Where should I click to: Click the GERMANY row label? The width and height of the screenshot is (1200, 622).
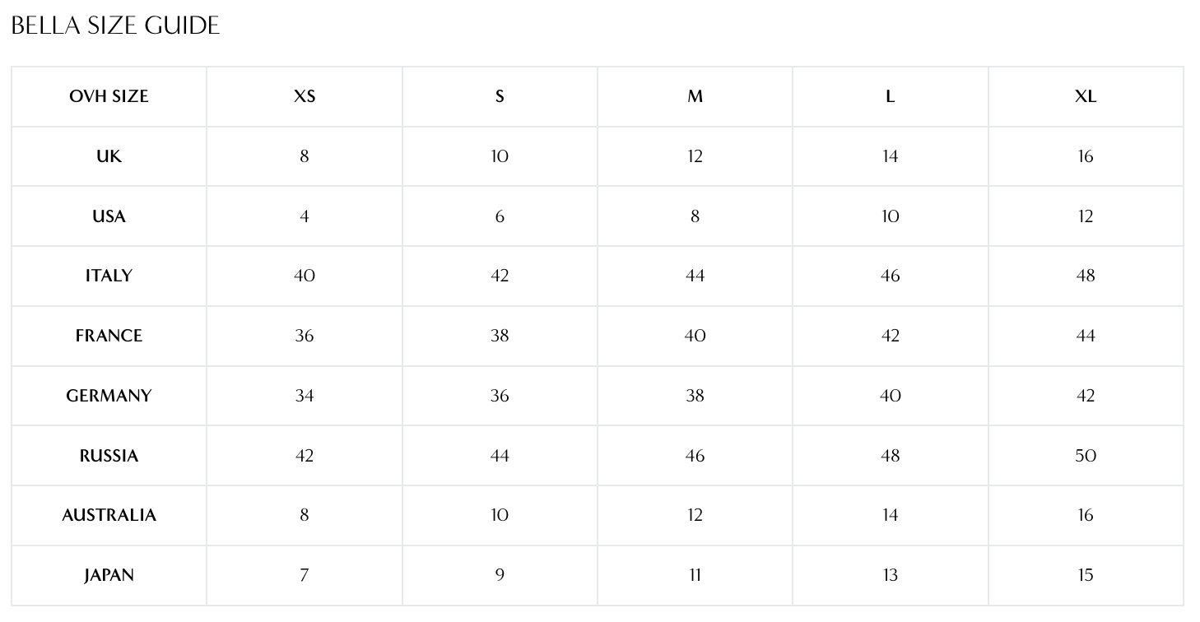pos(109,396)
